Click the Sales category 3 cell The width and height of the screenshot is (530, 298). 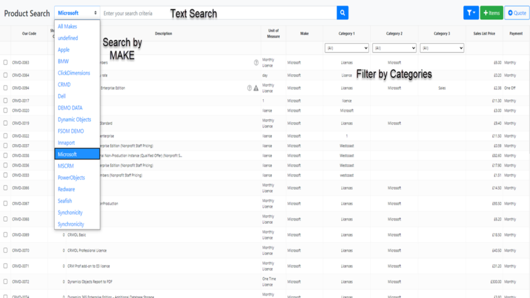click(x=442, y=88)
